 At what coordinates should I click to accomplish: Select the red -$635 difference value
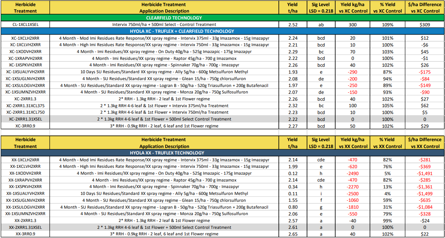424,200
